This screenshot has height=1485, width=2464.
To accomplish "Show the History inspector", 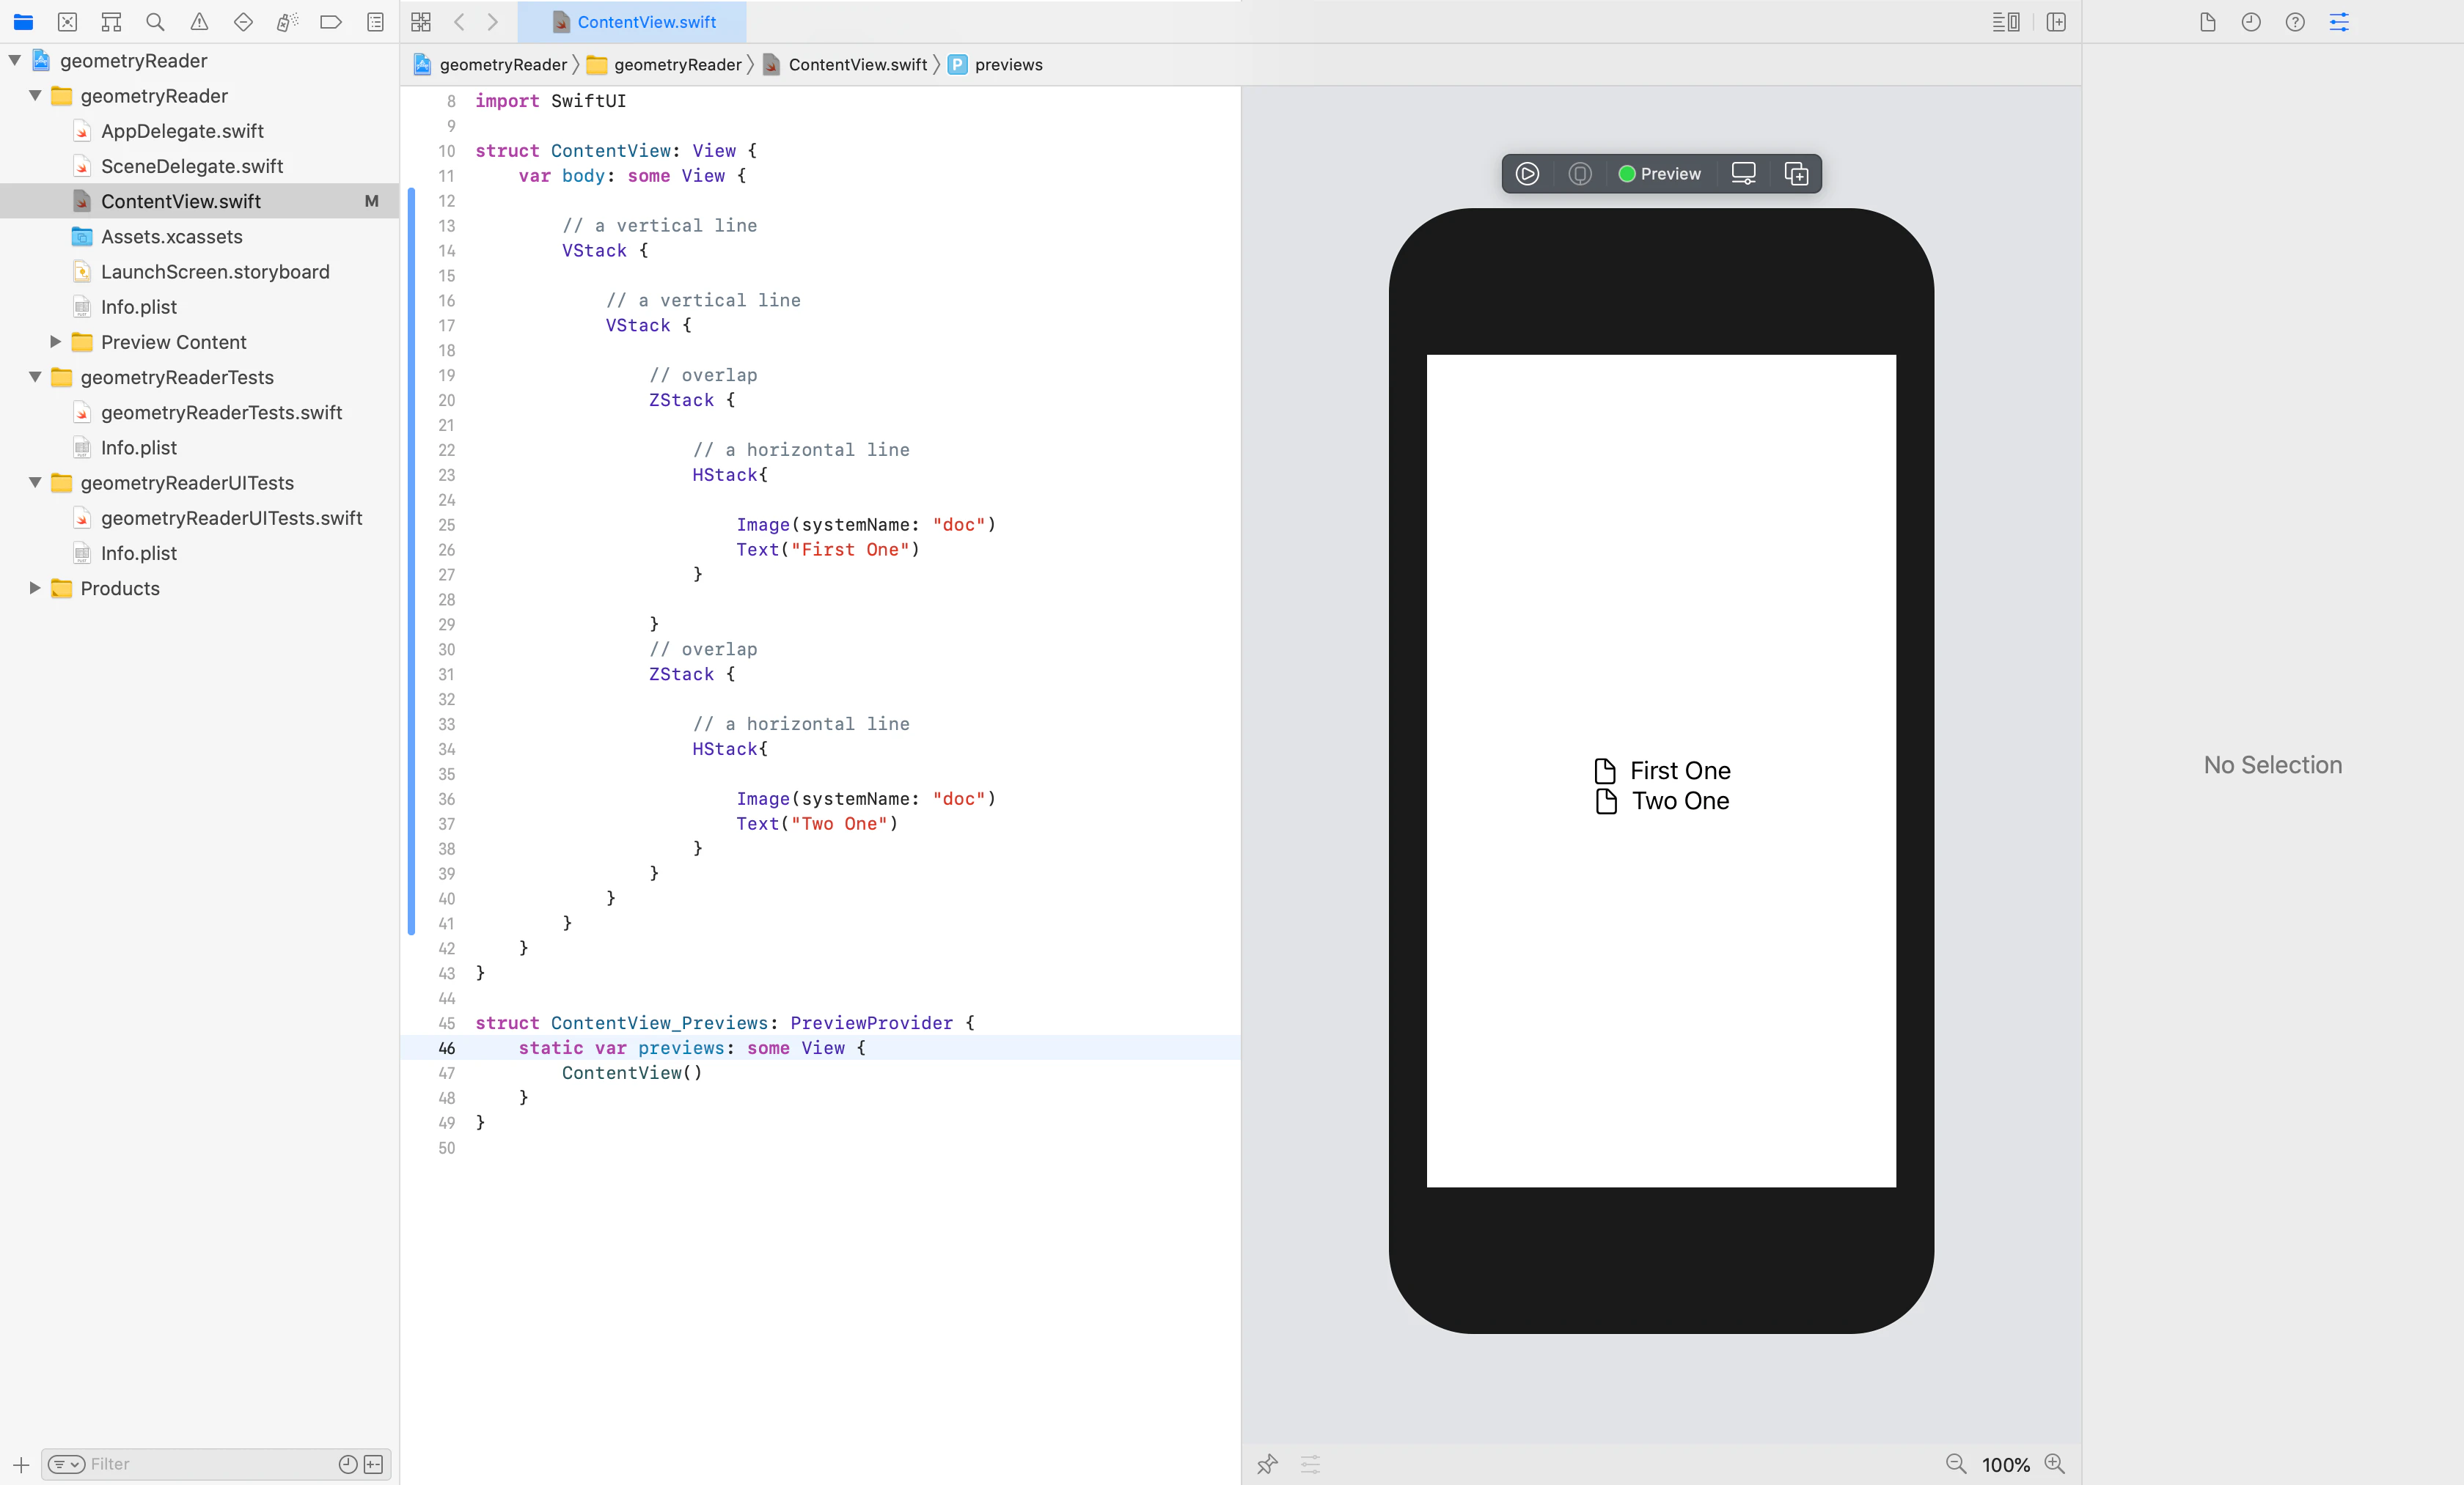I will click(2251, 22).
